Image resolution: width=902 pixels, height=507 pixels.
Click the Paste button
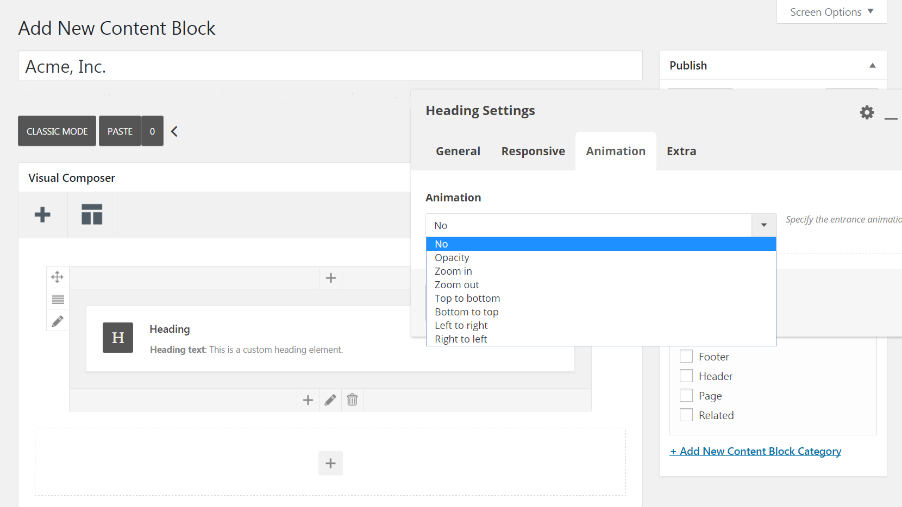click(x=120, y=131)
